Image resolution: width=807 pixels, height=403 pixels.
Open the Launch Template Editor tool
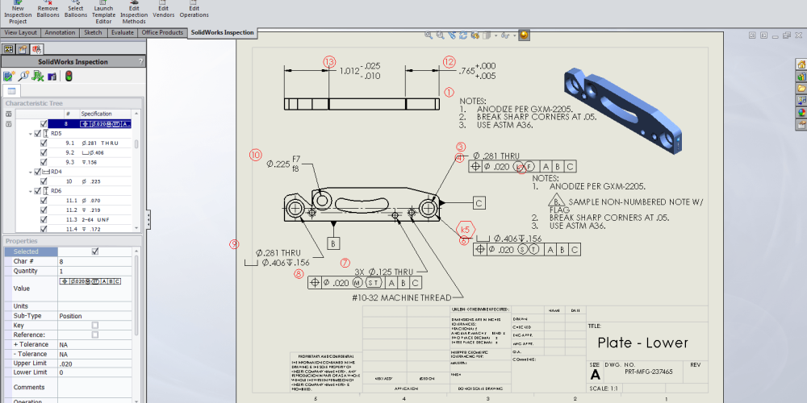(103, 11)
